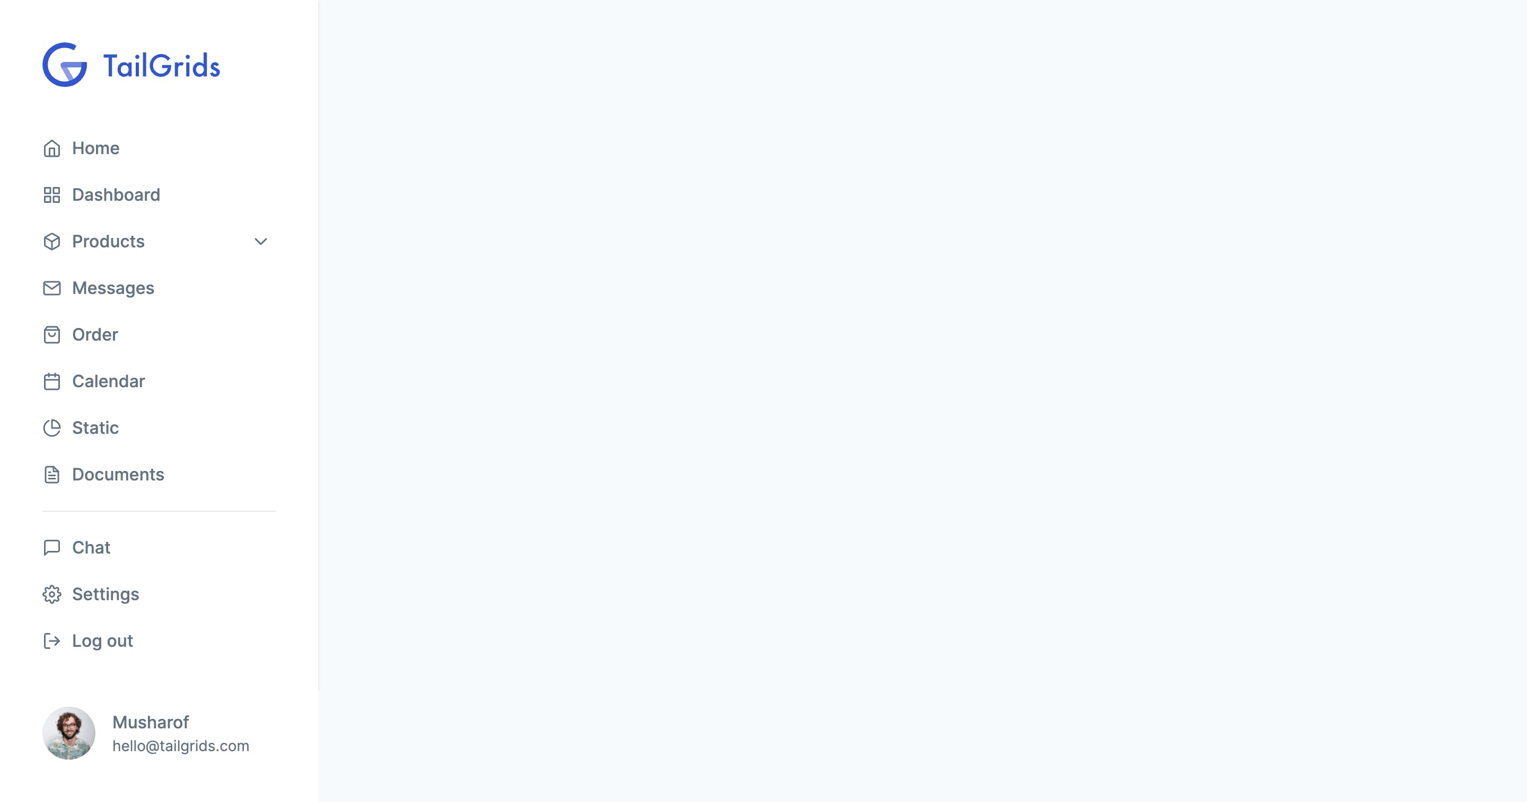Select the Chat speech-bubble icon
This screenshot has width=1527, height=802.
click(50, 548)
